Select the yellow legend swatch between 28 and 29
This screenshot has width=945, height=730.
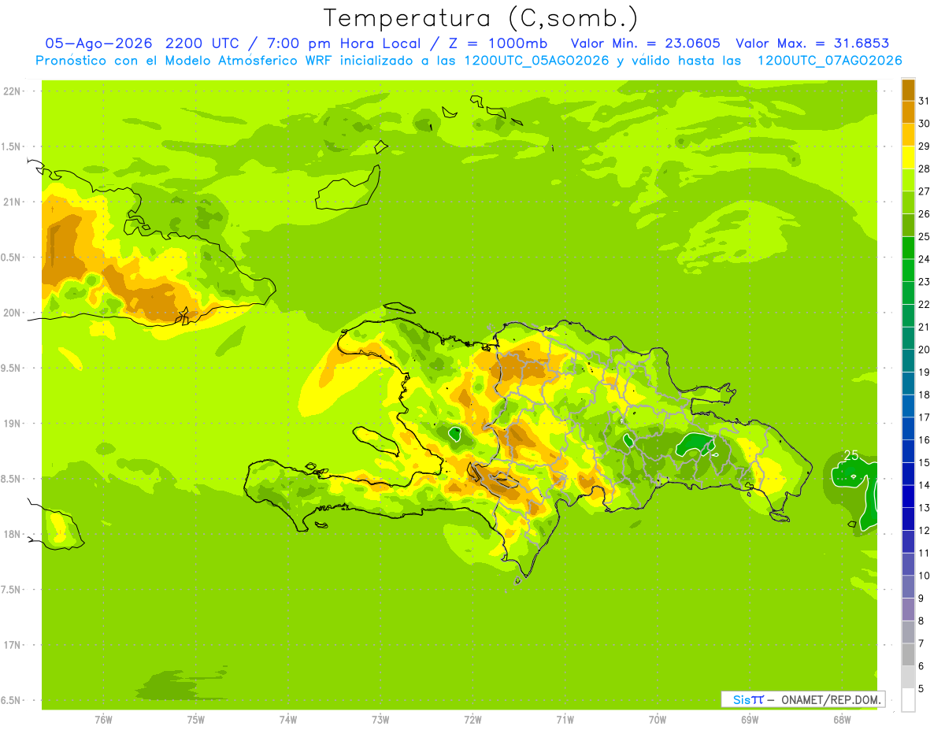(908, 157)
